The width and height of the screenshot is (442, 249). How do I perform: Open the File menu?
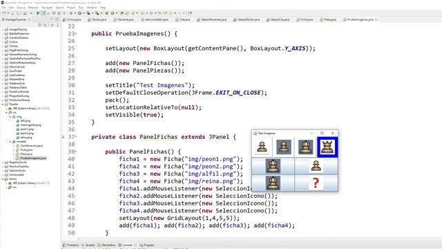[3, 8]
